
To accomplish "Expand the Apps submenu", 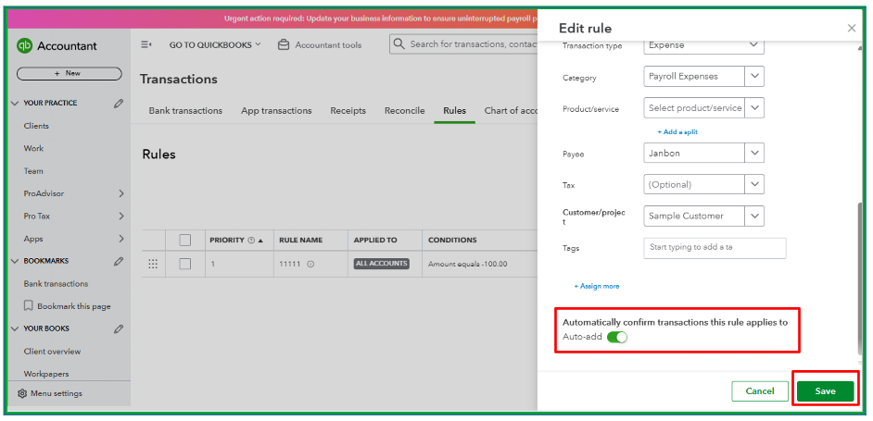I will coord(120,239).
